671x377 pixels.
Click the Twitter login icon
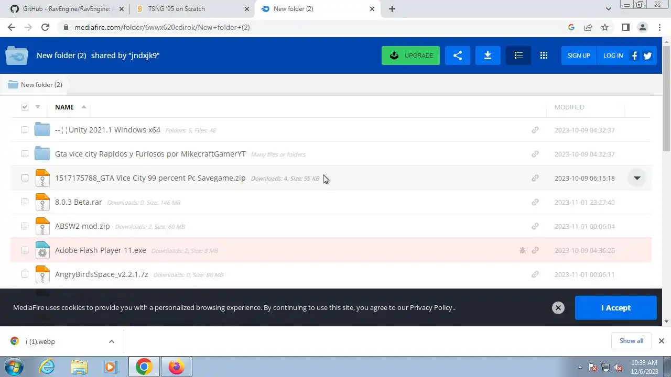pyautogui.click(x=647, y=56)
